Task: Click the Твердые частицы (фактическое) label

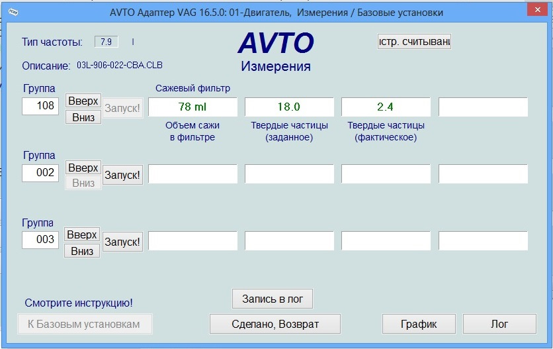Action: [386, 131]
